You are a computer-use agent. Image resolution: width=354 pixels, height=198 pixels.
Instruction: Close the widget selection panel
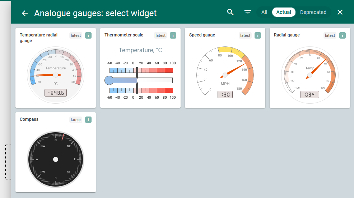coord(340,12)
